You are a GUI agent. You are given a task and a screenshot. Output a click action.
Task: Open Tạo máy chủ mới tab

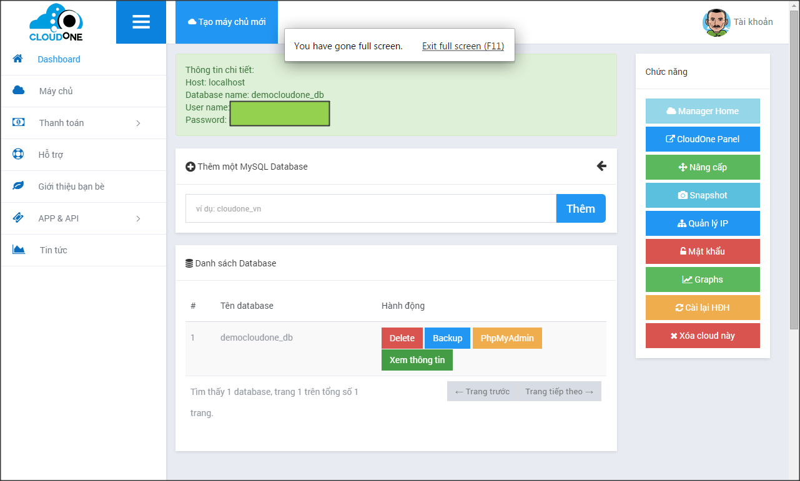click(x=227, y=22)
